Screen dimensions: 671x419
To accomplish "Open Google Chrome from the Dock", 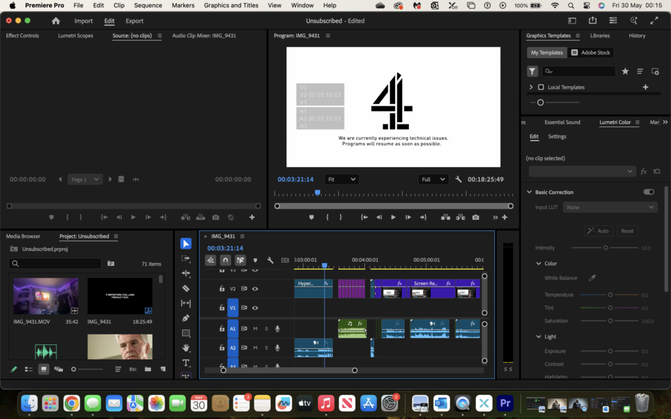I will [71, 403].
